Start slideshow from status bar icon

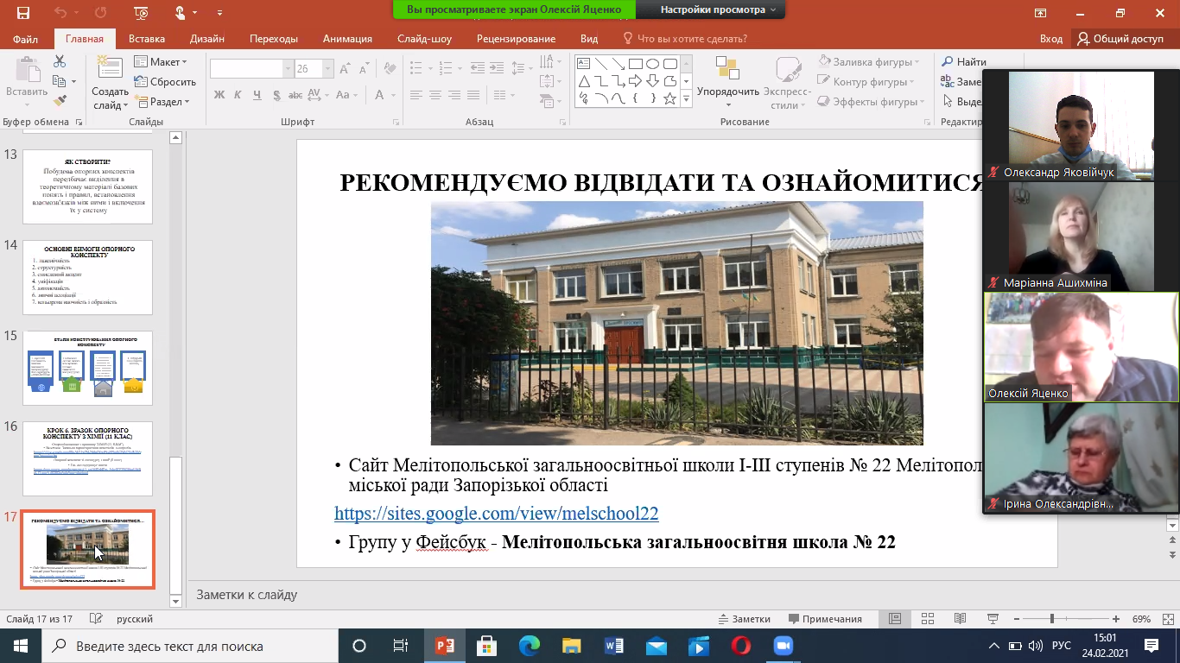[x=993, y=619]
